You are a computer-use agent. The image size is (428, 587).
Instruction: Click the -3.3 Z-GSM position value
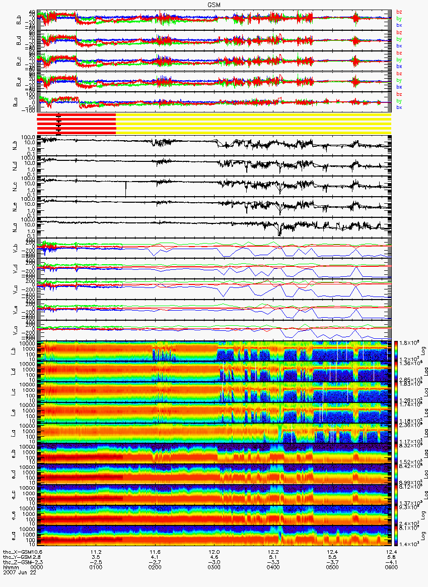(273, 562)
